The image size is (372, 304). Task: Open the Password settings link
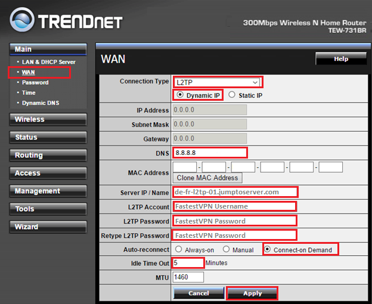(35, 82)
